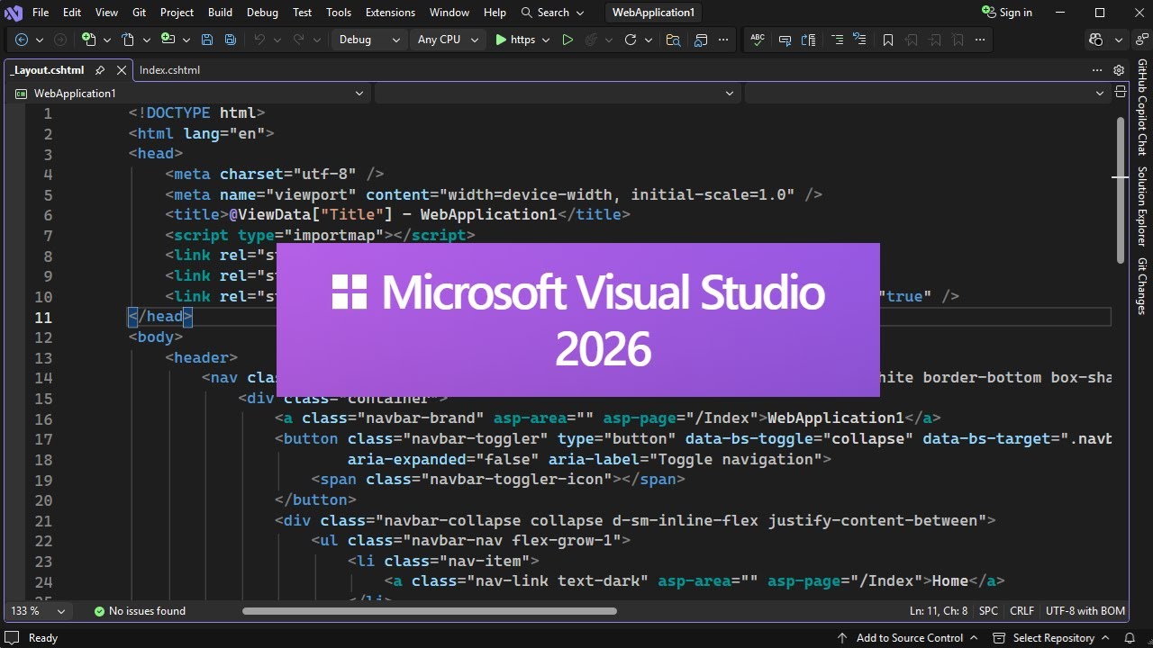Open the document tabs overflow ellipsis
Viewport: 1153px width, 648px height.
[1097, 70]
